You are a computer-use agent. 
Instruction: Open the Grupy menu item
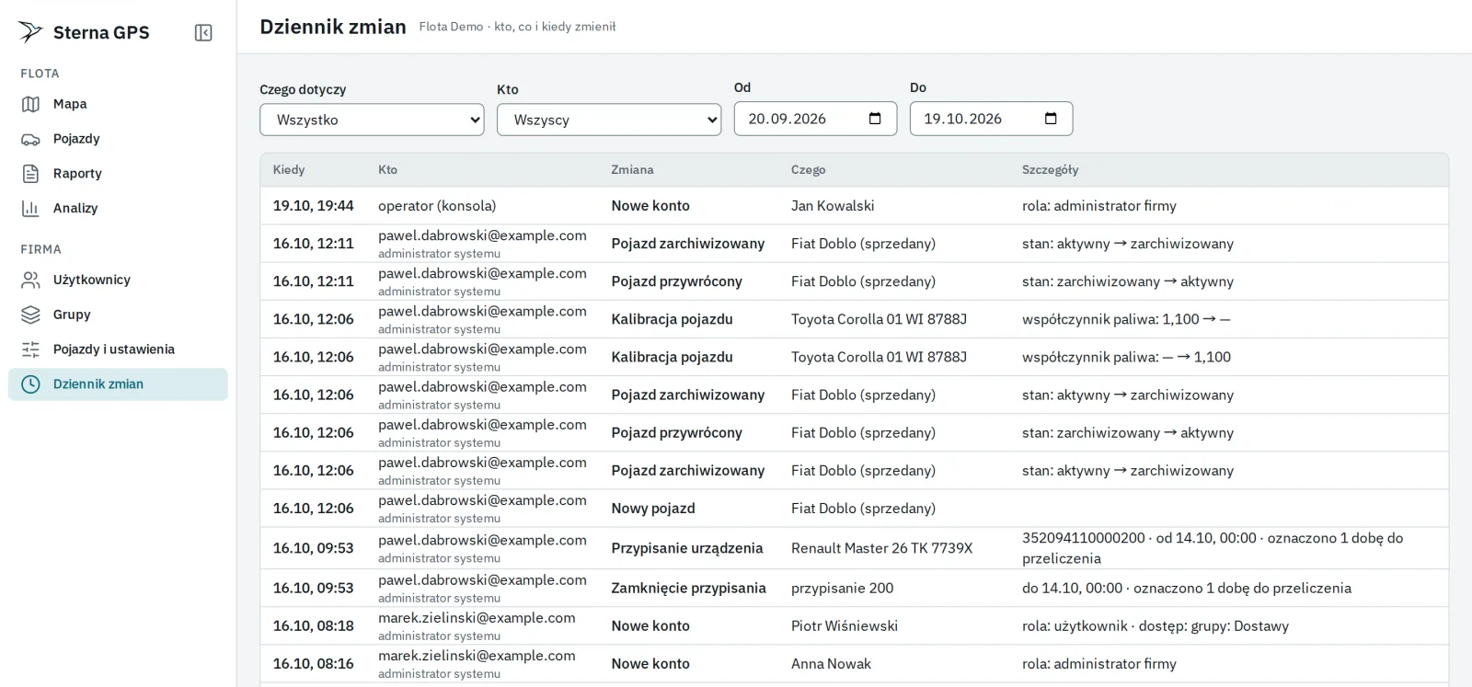118,315
